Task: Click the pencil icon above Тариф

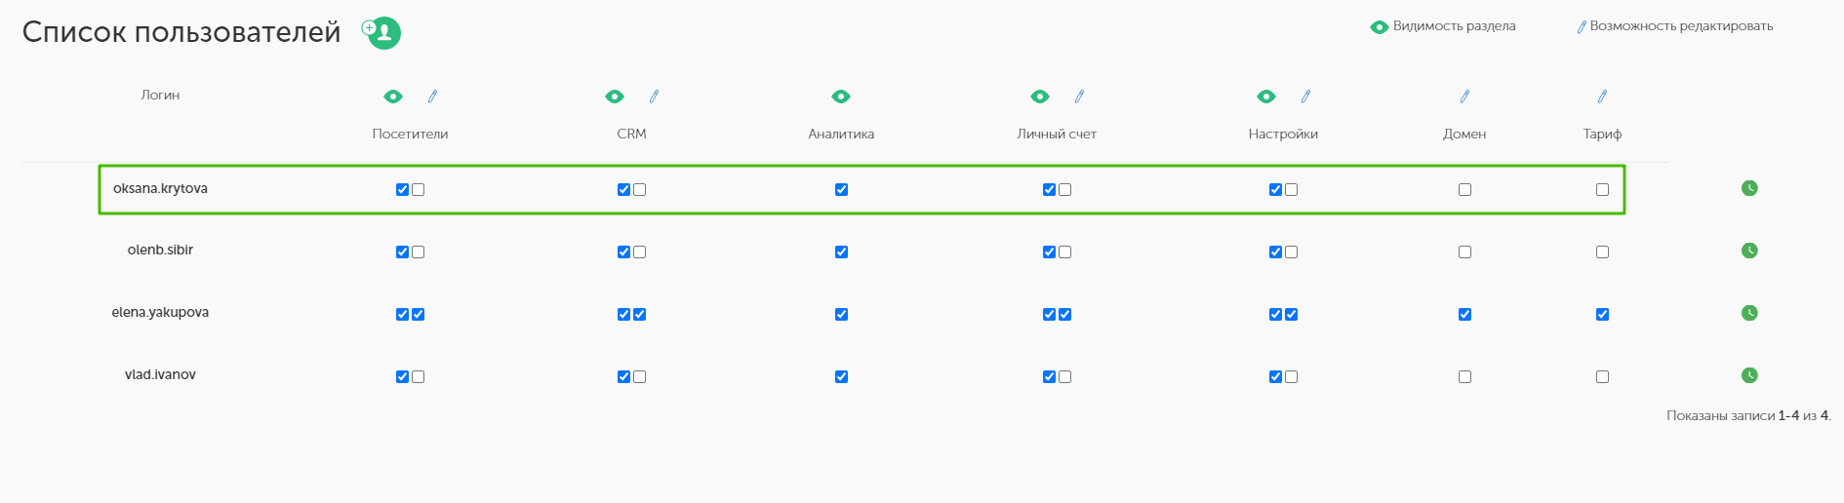Action: 1602,97
